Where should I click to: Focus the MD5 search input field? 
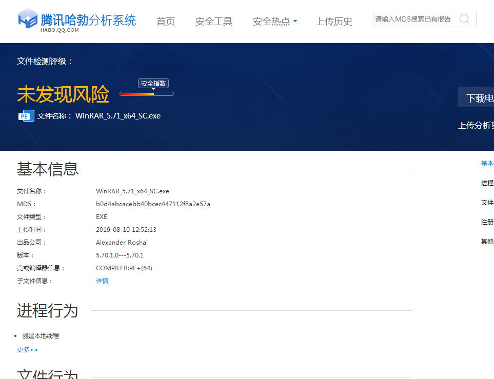[413, 19]
